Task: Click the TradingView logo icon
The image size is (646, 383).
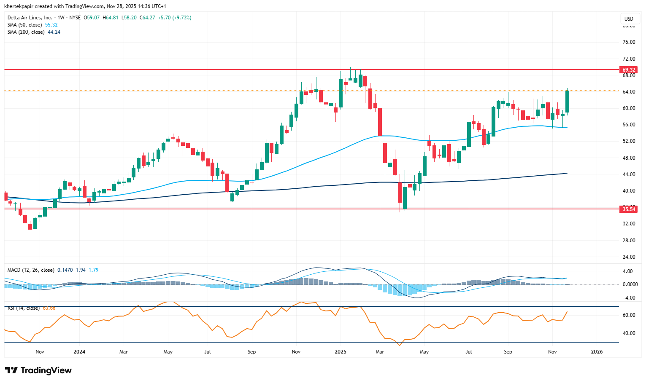Action: pos(11,370)
